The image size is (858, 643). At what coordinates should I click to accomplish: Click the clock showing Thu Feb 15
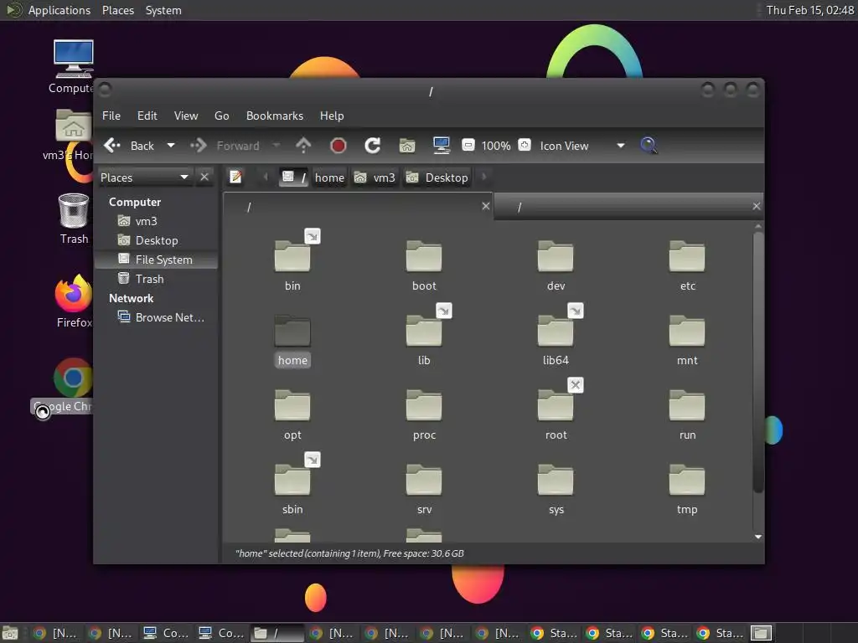[x=810, y=10]
